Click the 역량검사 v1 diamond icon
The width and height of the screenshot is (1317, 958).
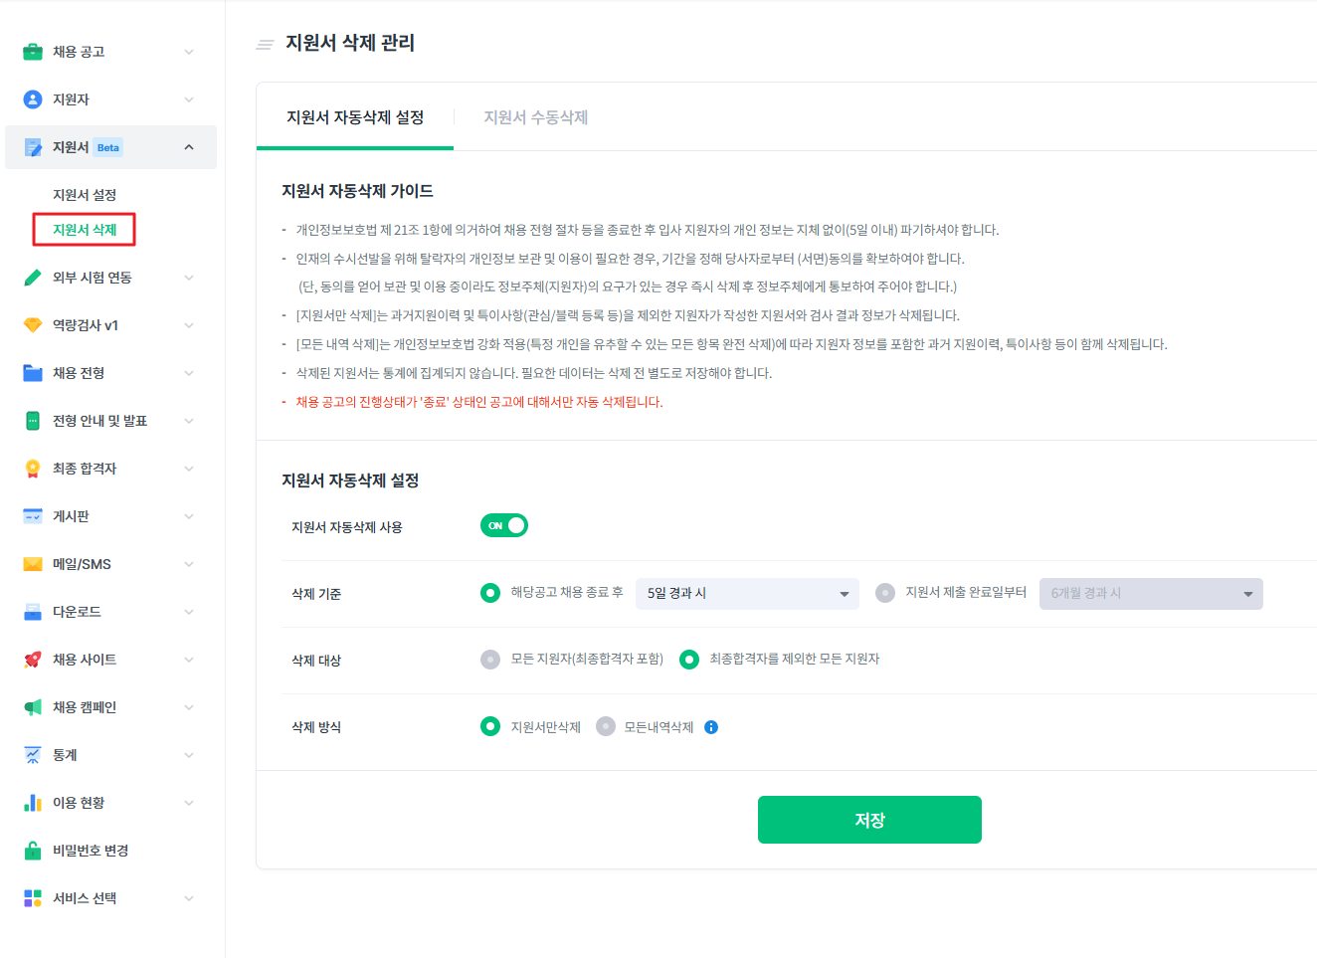click(33, 325)
